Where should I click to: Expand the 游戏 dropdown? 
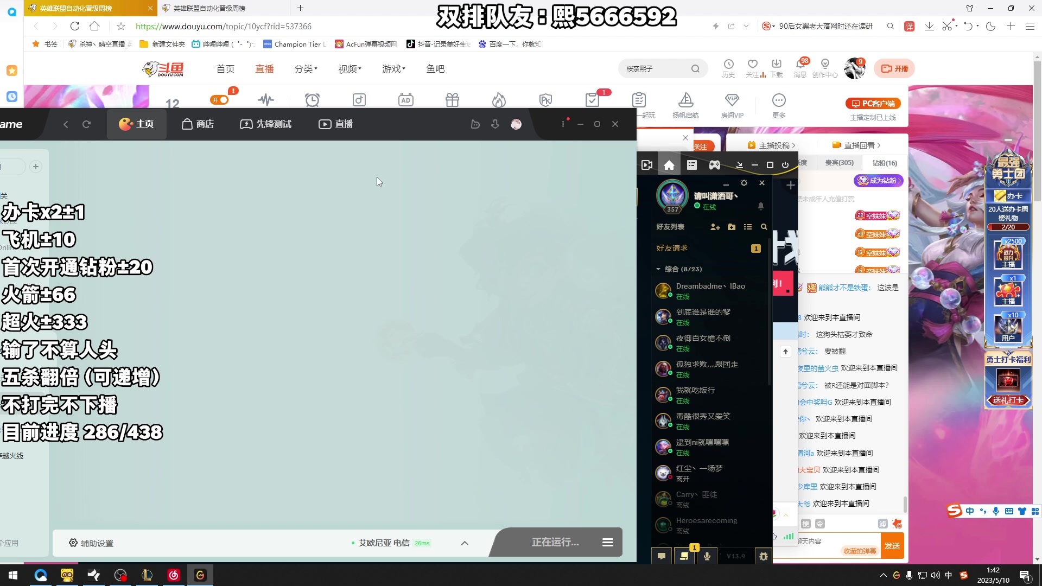tap(393, 69)
